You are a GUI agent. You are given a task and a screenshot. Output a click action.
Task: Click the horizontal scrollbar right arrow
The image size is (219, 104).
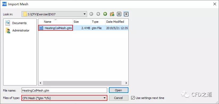[x=126, y=83]
